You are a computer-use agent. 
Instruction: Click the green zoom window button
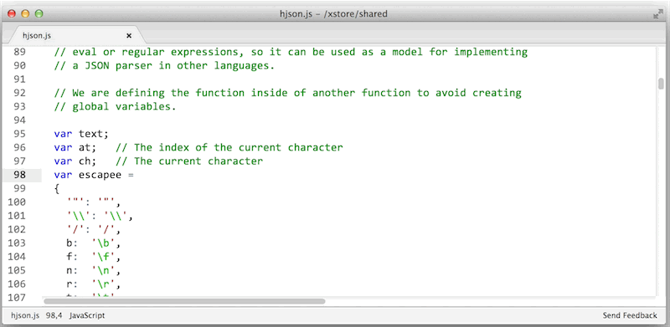coord(39,13)
